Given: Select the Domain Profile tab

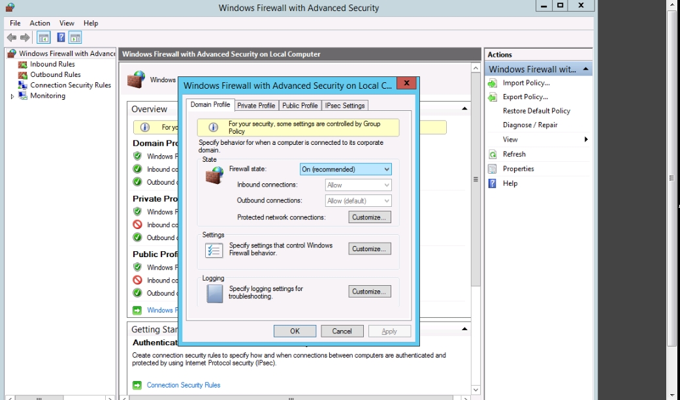Looking at the screenshot, I should tap(210, 104).
